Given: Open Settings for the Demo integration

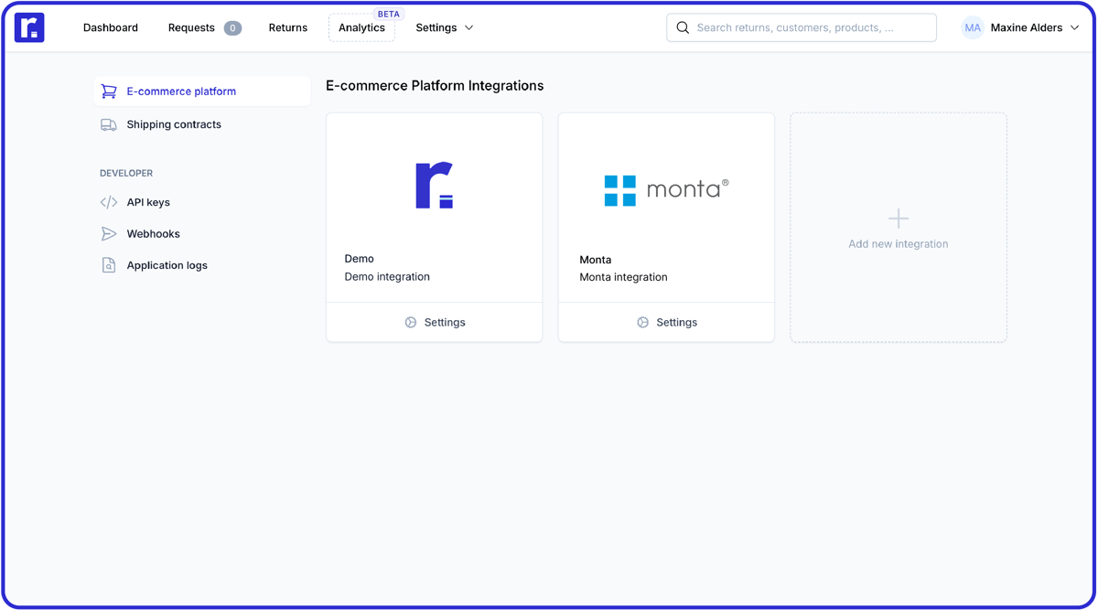Looking at the screenshot, I should coord(435,323).
